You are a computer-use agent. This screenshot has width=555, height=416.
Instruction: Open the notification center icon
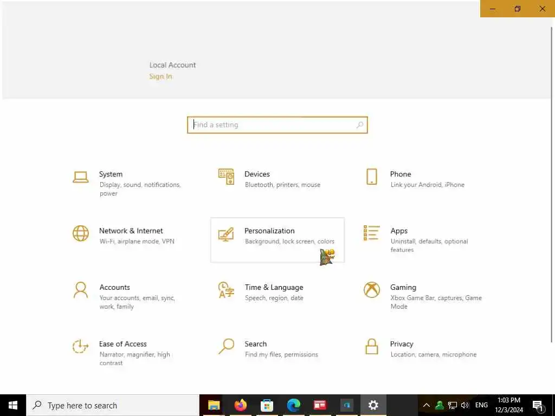pyautogui.click(x=538, y=405)
